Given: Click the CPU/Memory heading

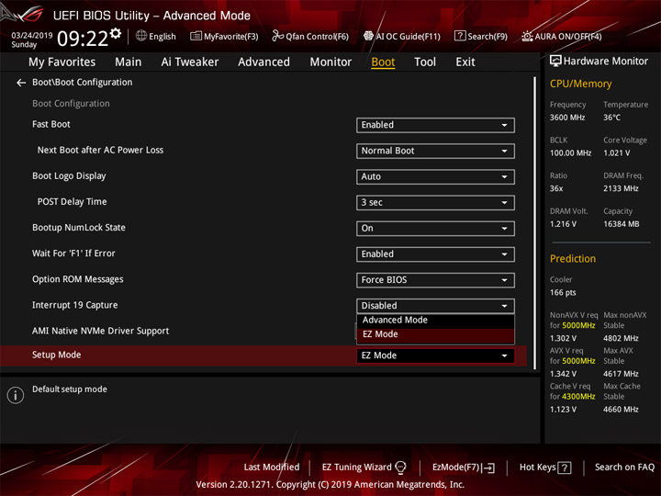Looking at the screenshot, I should [580, 84].
